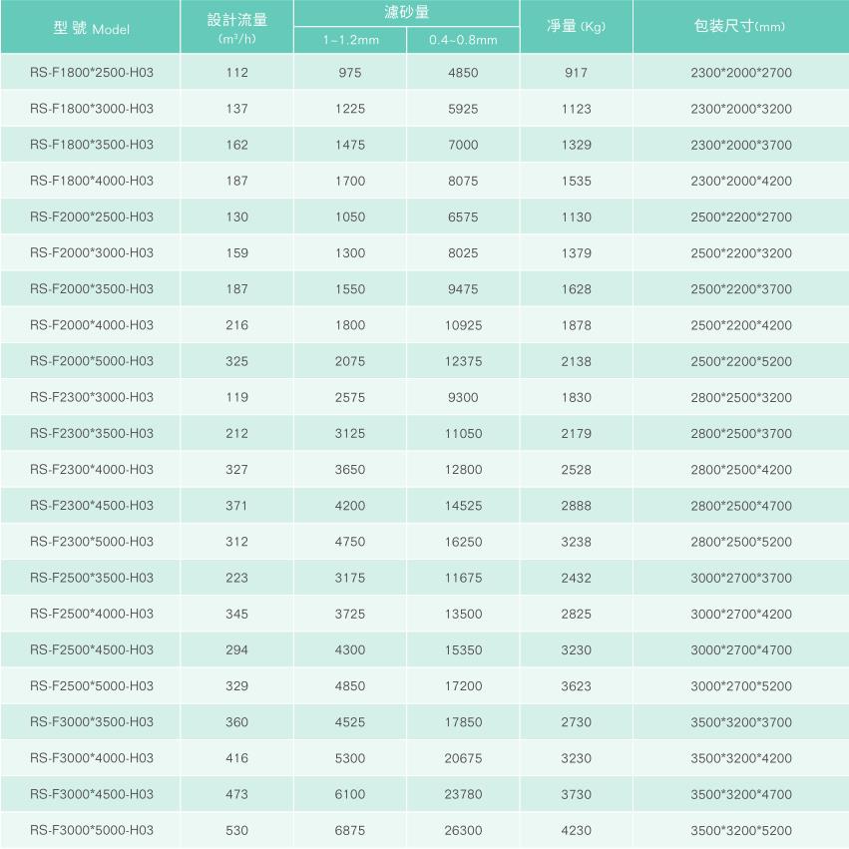Click the sand amount 26300 cell

coord(463,830)
